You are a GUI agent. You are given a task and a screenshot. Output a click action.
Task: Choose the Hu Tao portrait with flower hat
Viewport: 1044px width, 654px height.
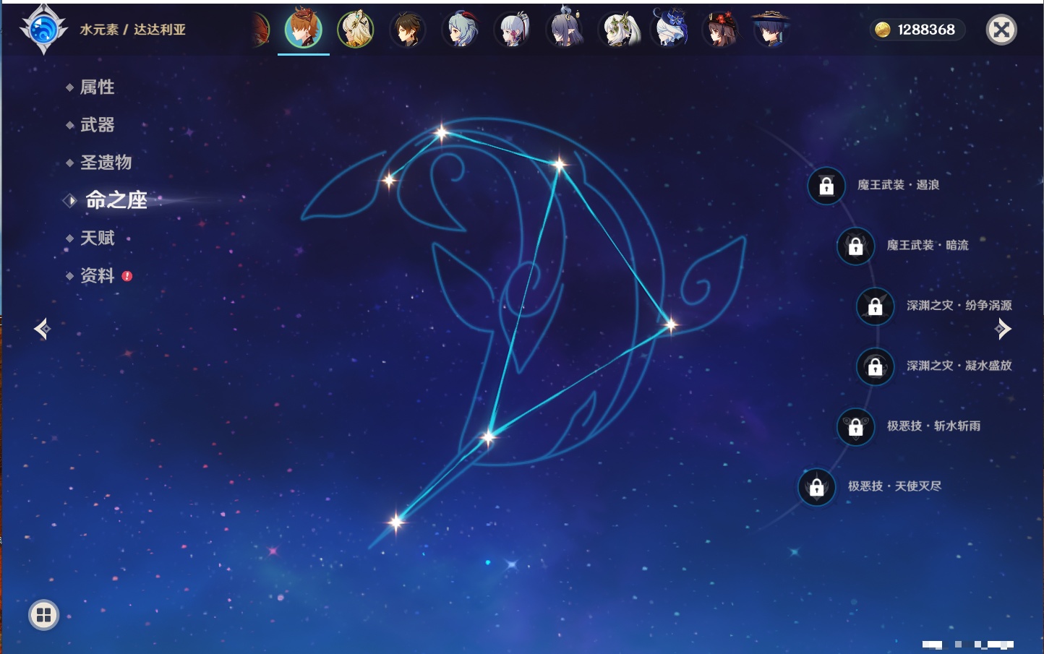pyautogui.click(x=721, y=30)
